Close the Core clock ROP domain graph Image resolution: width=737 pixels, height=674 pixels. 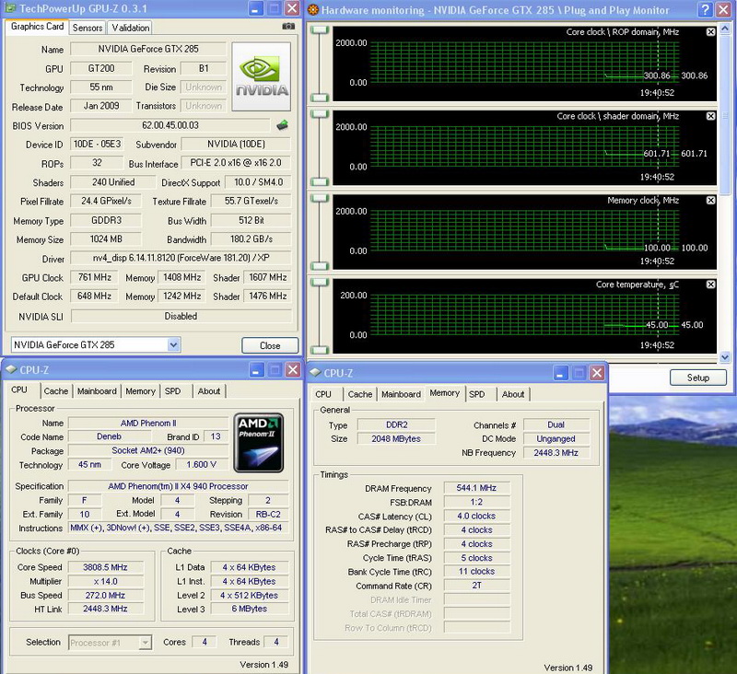point(710,32)
